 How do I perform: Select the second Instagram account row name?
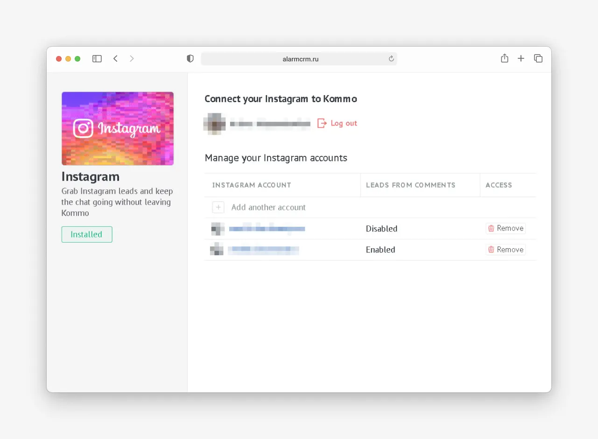point(263,250)
